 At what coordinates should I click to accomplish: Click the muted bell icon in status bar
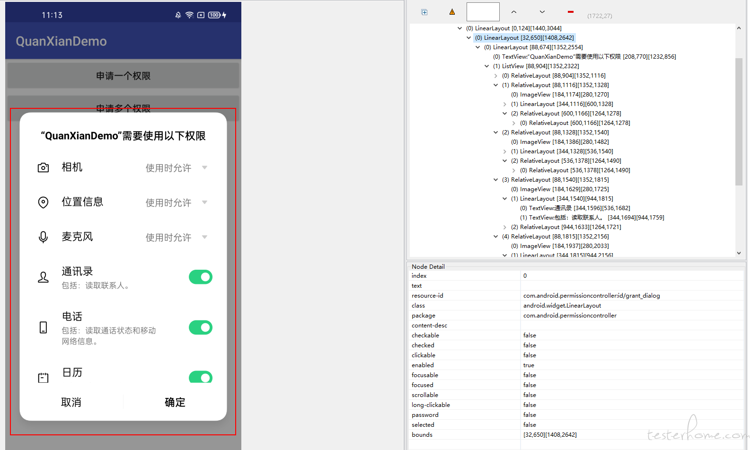178,15
